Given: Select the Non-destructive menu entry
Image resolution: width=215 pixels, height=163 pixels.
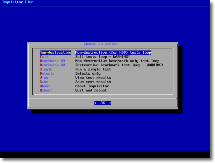Looking at the screenshot, I should [x=55, y=53].
